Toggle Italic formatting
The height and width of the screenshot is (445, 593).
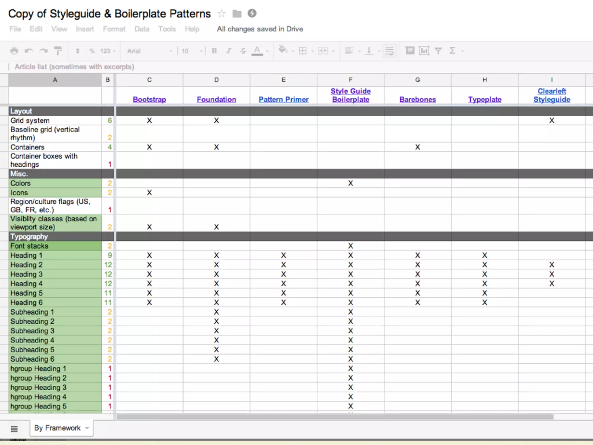click(229, 51)
